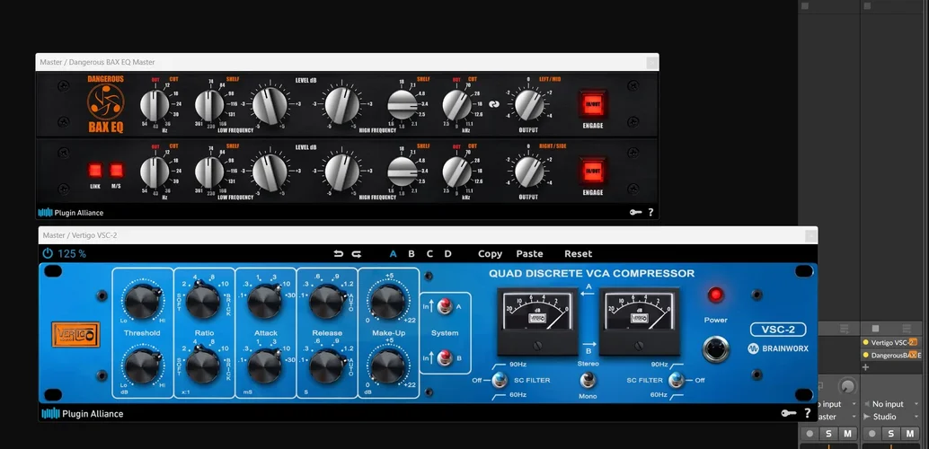Click Reset in the VSC-2 toolbar
929x449 pixels.
point(578,253)
